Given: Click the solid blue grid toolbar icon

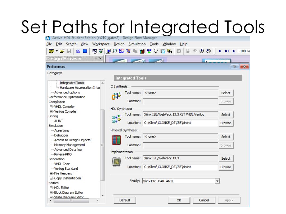Looking at the screenshot, I should (x=85, y=51).
